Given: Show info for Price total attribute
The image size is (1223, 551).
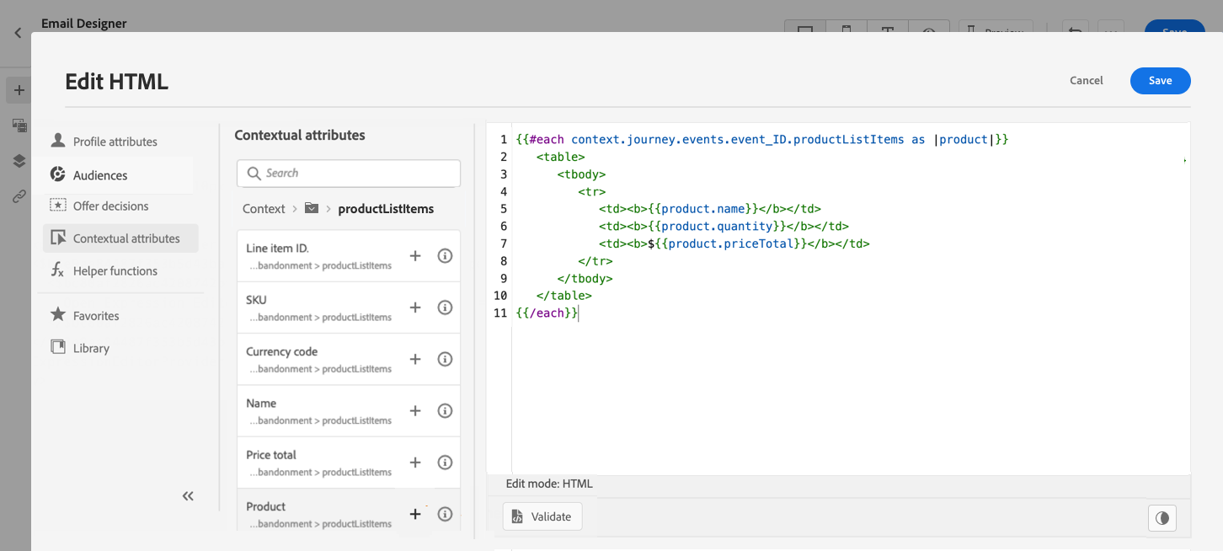Looking at the screenshot, I should click(446, 463).
